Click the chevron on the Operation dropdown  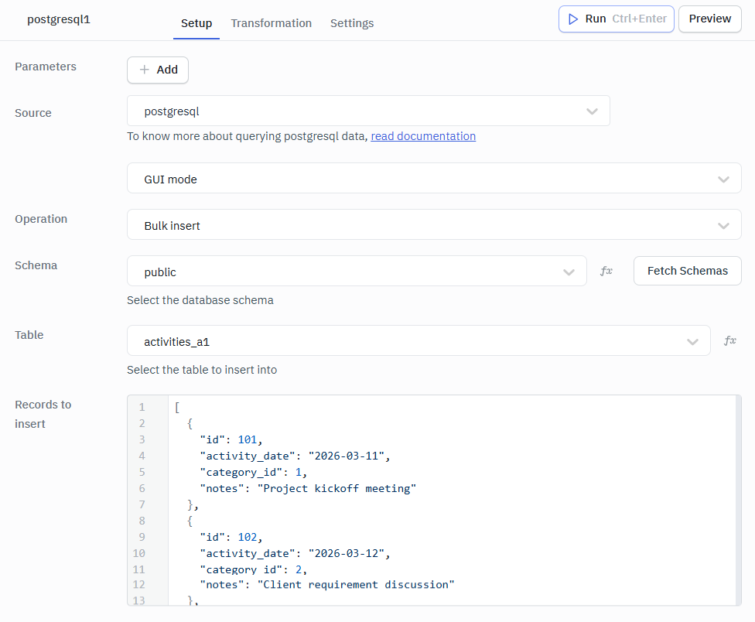coord(724,225)
